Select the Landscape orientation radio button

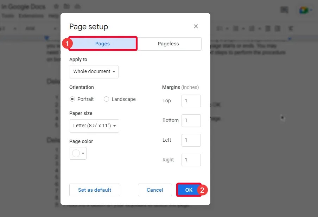coord(106,99)
